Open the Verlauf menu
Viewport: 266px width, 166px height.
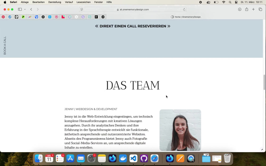69,2
